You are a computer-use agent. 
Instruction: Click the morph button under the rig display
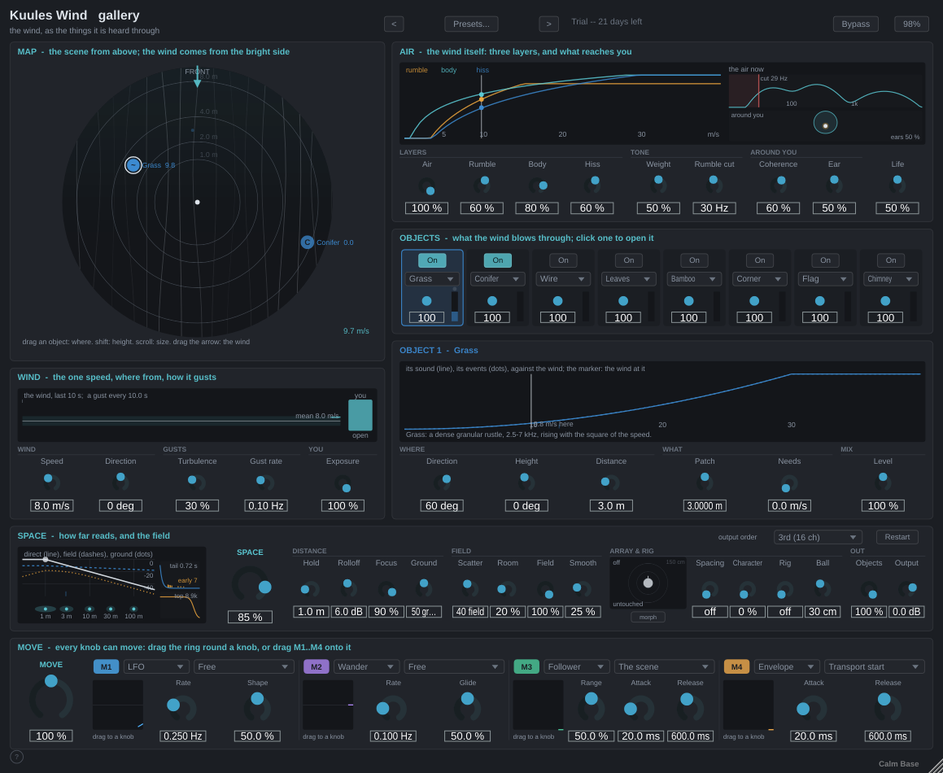tap(648, 618)
